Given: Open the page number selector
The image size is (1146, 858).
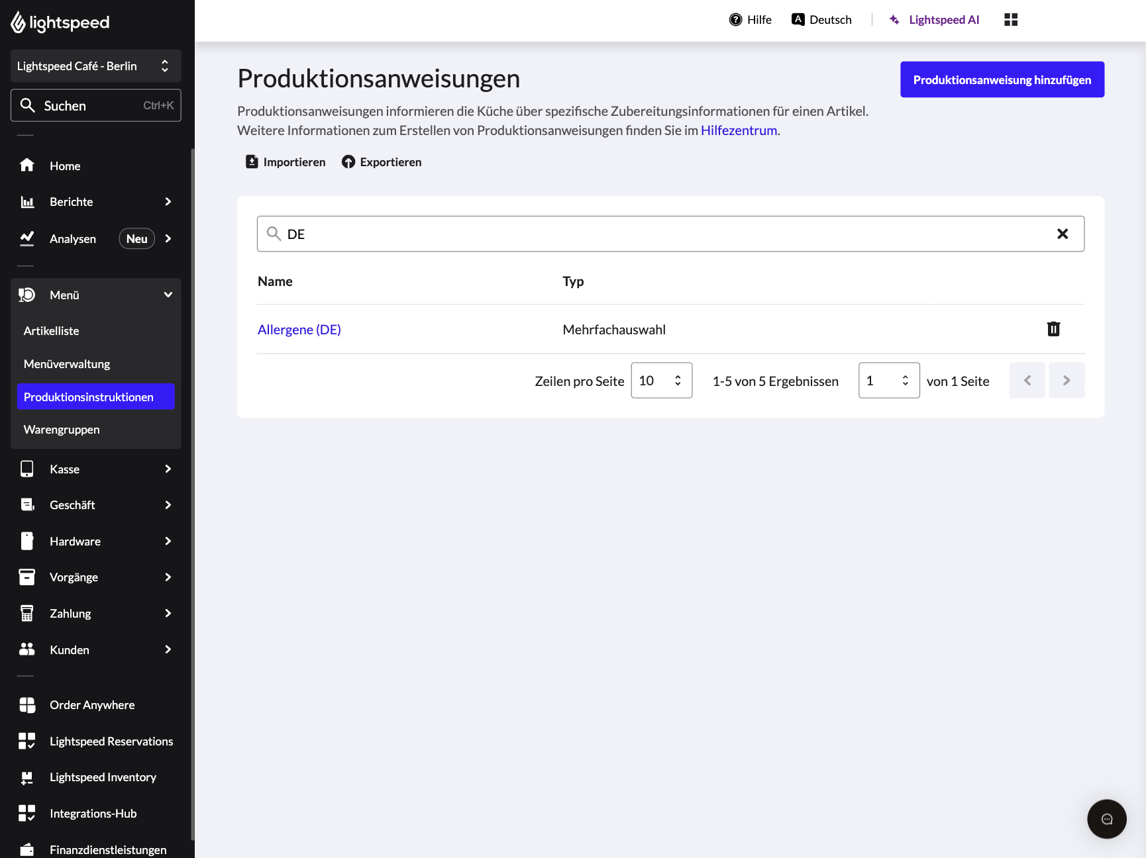Looking at the screenshot, I should [x=889, y=380].
